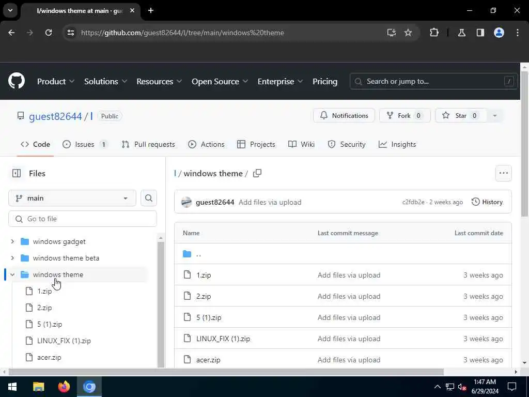Open the Chrome Labs flask icon

pos(461,33)
